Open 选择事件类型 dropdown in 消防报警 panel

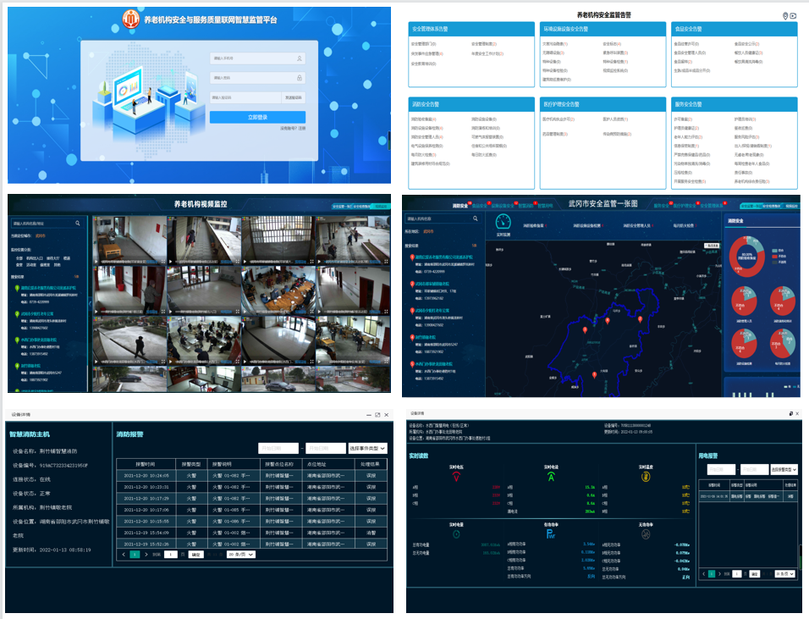367,448
